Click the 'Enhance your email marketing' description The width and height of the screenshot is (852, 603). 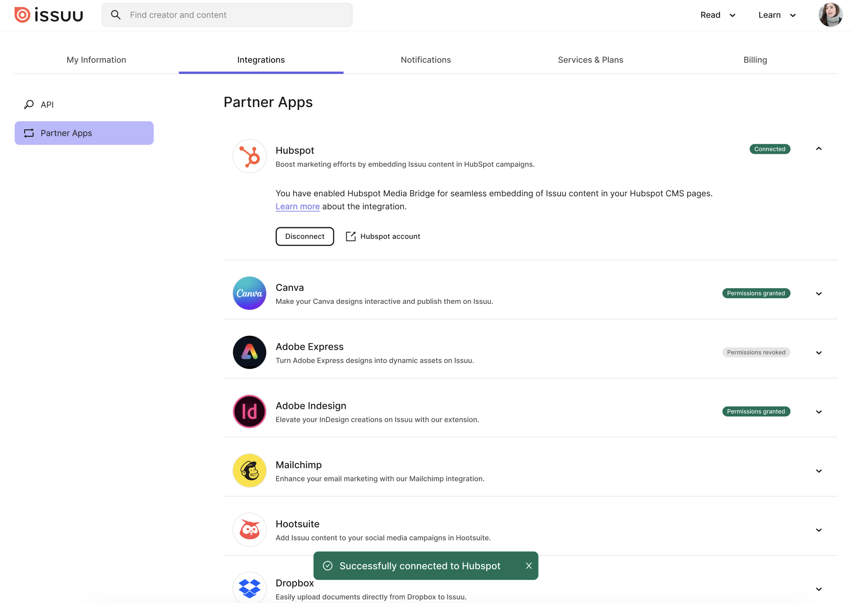[380, 479]
